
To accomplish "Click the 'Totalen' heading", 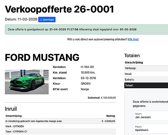I will (132, 55).
